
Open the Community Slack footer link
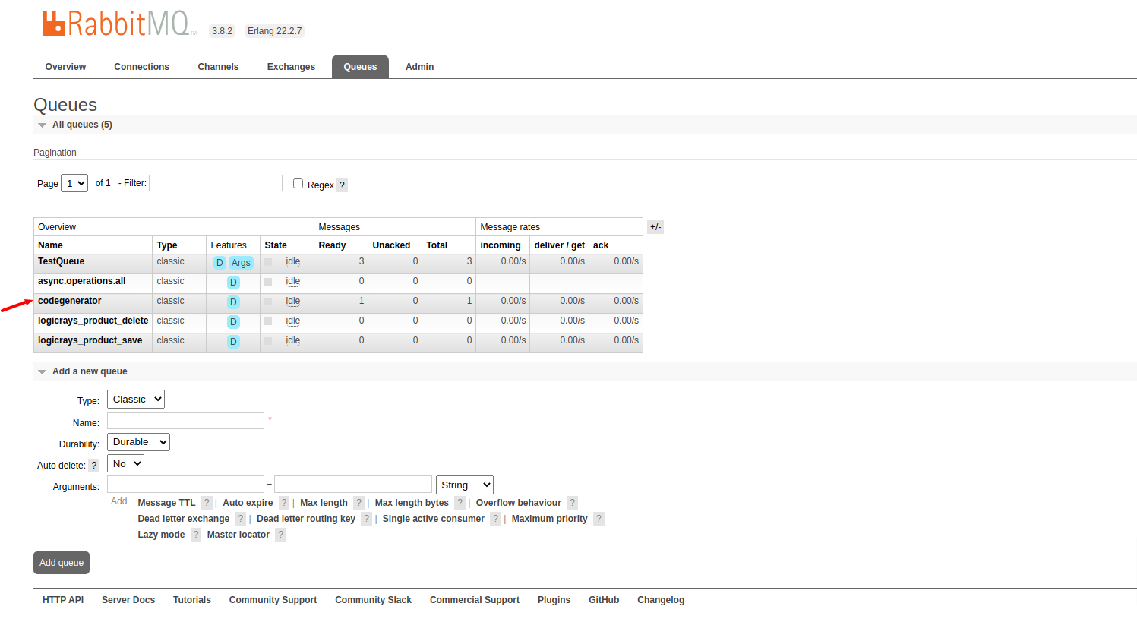point(373,600)
